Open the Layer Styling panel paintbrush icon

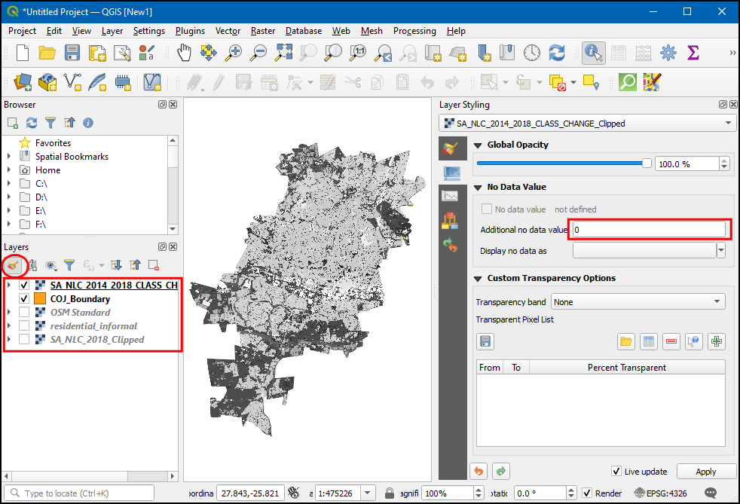coord(14,265)
